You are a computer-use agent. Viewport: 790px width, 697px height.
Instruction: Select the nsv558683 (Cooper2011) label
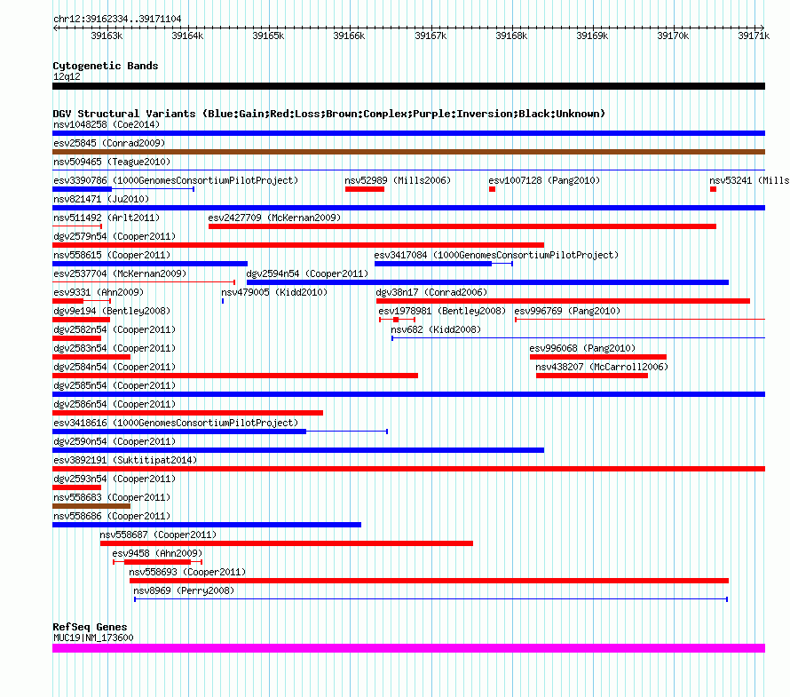click(x=112, y=497)
